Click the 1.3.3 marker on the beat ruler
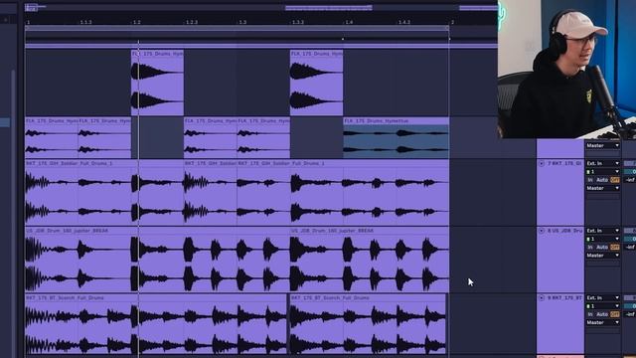 point(298,22)
